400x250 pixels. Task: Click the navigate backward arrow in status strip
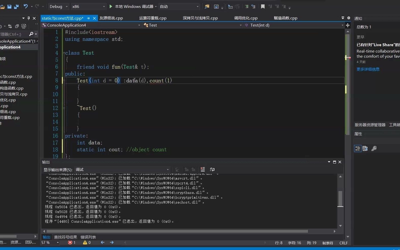103,243
